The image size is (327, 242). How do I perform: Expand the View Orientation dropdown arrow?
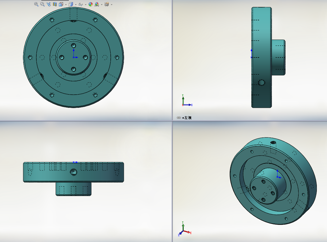[x=66, y=5]
